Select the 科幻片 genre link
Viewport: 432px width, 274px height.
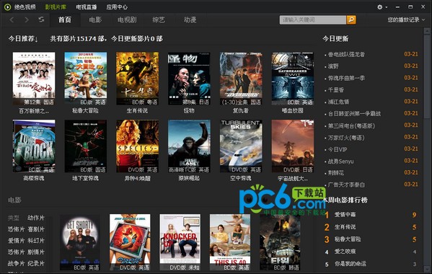(36, 240)
